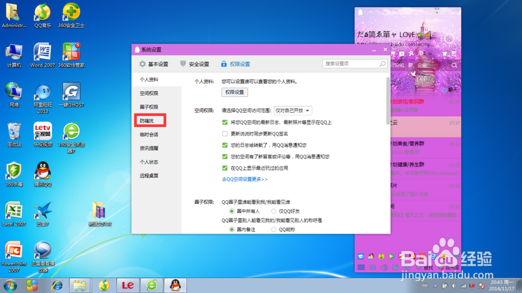Screen dimensions: 522x293
Task: Open the Windows Start button
Action: point(10,285)
